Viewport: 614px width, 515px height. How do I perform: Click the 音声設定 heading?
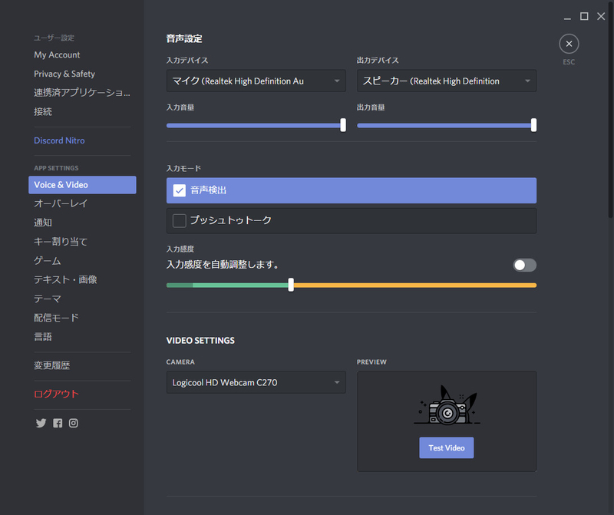coord(184,39)
